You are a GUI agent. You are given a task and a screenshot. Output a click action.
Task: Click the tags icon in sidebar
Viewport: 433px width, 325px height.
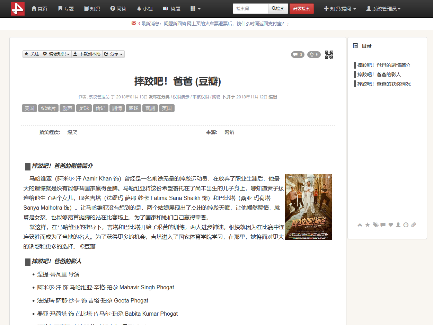[x=375, y=225]
